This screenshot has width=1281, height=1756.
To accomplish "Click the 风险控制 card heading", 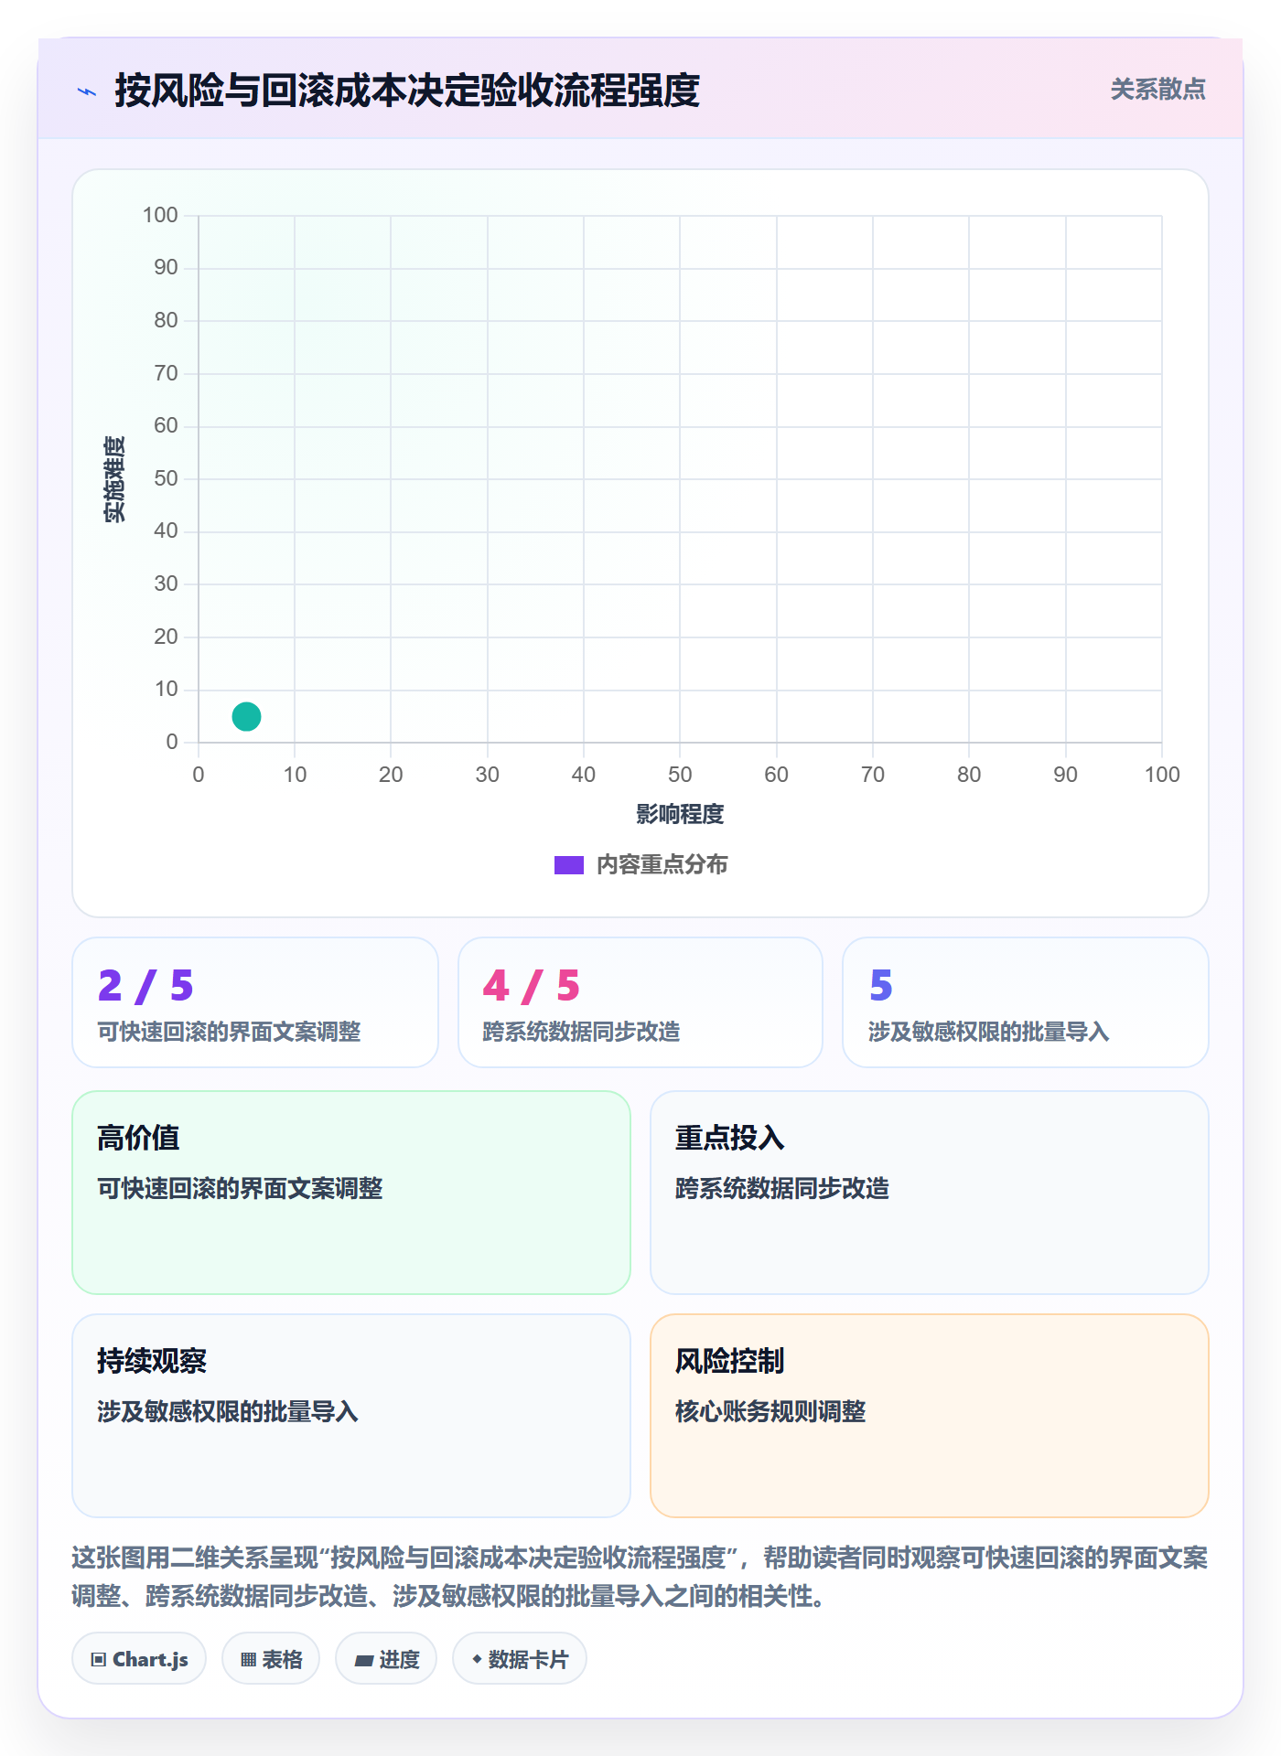I will (730, 1361).
